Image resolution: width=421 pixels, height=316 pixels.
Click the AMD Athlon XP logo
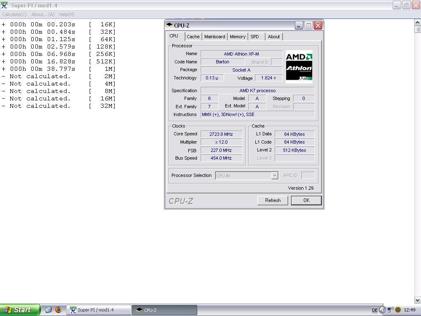click(x=299, y=67)
